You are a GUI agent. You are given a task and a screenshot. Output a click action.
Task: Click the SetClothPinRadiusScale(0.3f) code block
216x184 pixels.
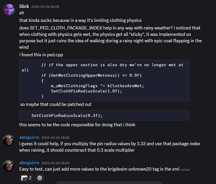(104, 116)
